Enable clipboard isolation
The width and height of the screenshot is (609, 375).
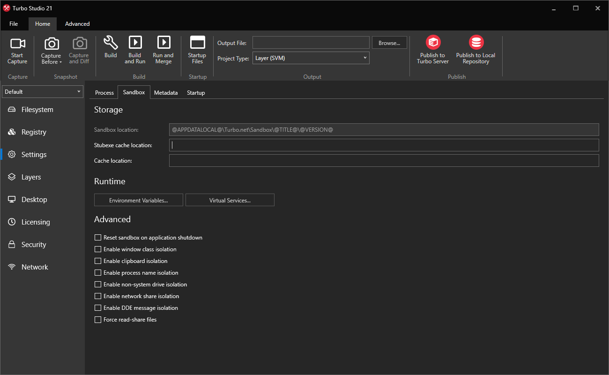click(x=98, y=261)
